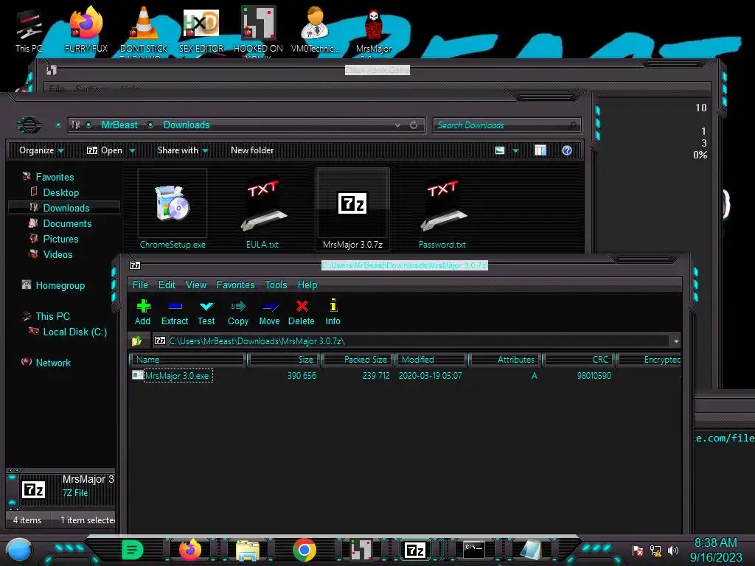Click the Start orb on the taskbar
755x566 pixels.
pyautogui.click(x=19, y=550)
